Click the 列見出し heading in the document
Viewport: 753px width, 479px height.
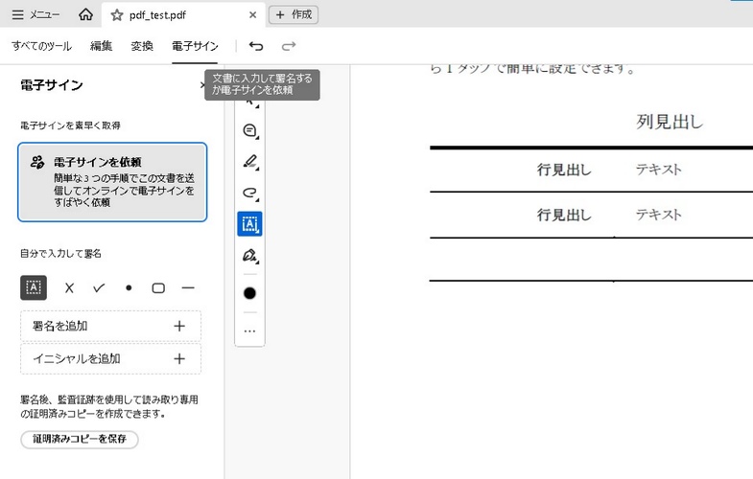(670, 122)
